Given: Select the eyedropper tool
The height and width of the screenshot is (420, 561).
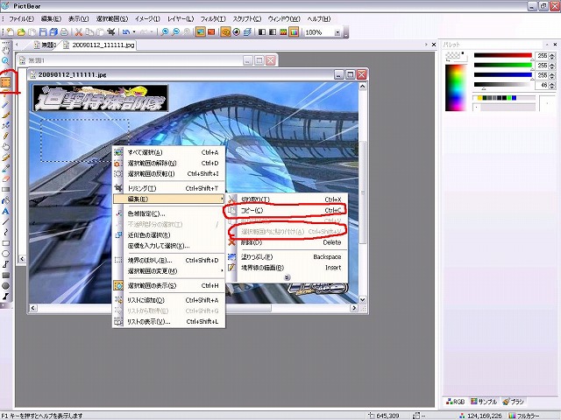Looking at the screenshot, I should (x=5, y=168).
